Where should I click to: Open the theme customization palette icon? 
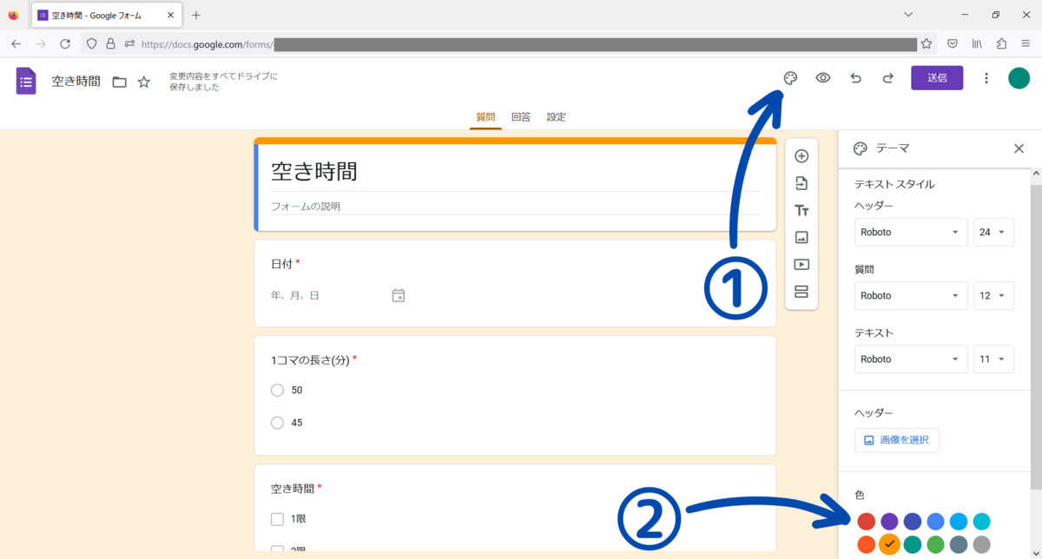(790, 78)
